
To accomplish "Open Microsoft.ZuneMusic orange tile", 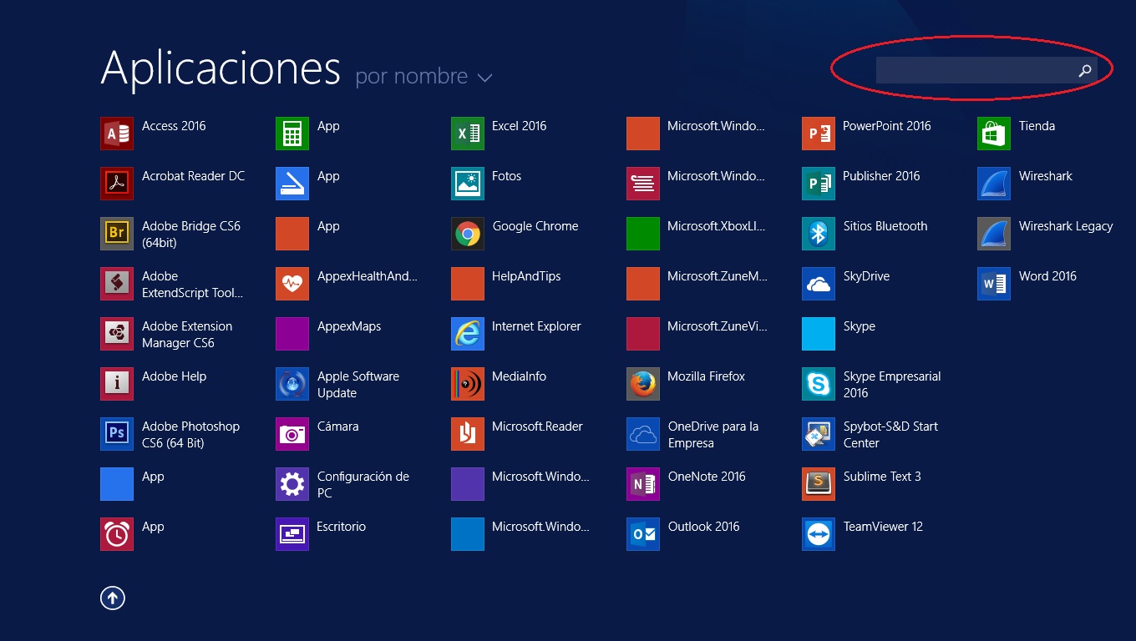I will (x=643, y=284).
